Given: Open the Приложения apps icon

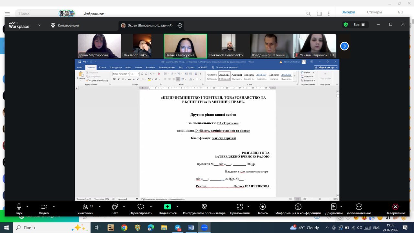Looking at the screenshot, I should click(240, 207).
